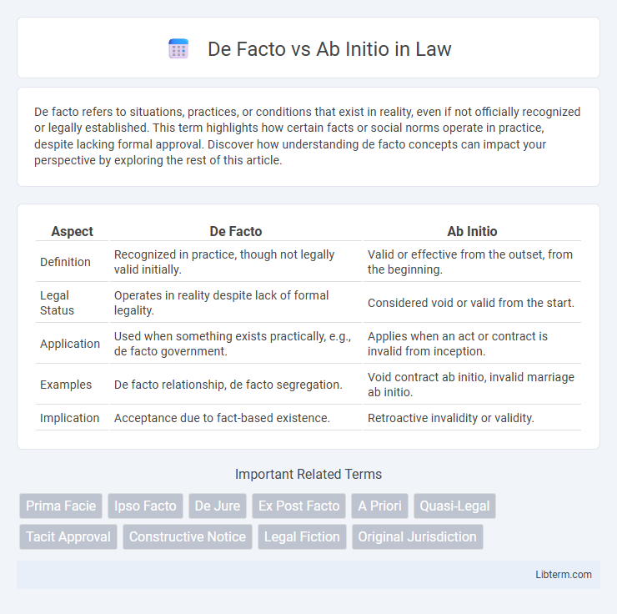Click 'Applies when an act or contract' cell
The height and width of the screenshot is (614, 617).
472,344
